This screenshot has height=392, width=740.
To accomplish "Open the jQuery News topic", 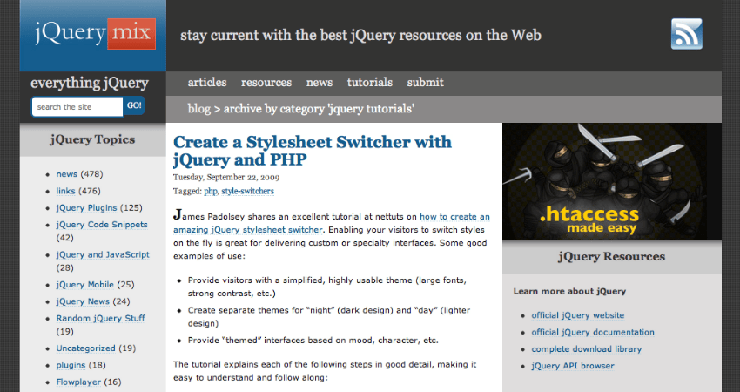I will click(x=83, y=301).
